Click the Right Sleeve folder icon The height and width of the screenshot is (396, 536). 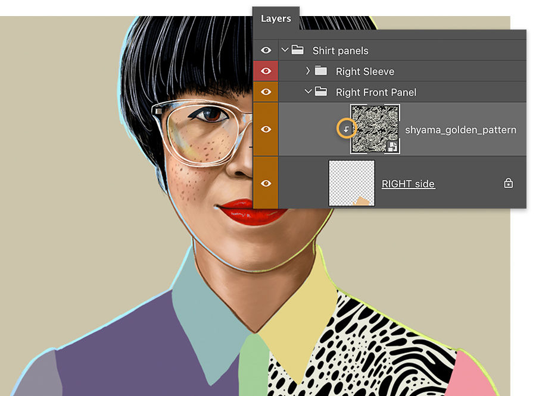tap(321, 71)
